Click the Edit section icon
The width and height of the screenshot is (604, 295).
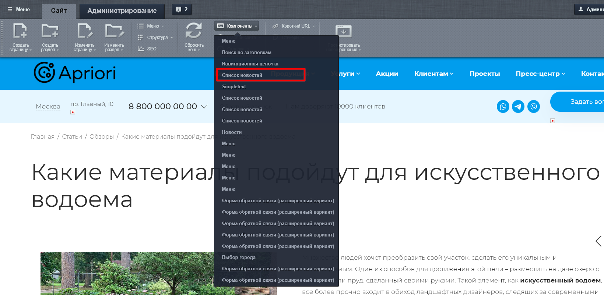(114, 31)
